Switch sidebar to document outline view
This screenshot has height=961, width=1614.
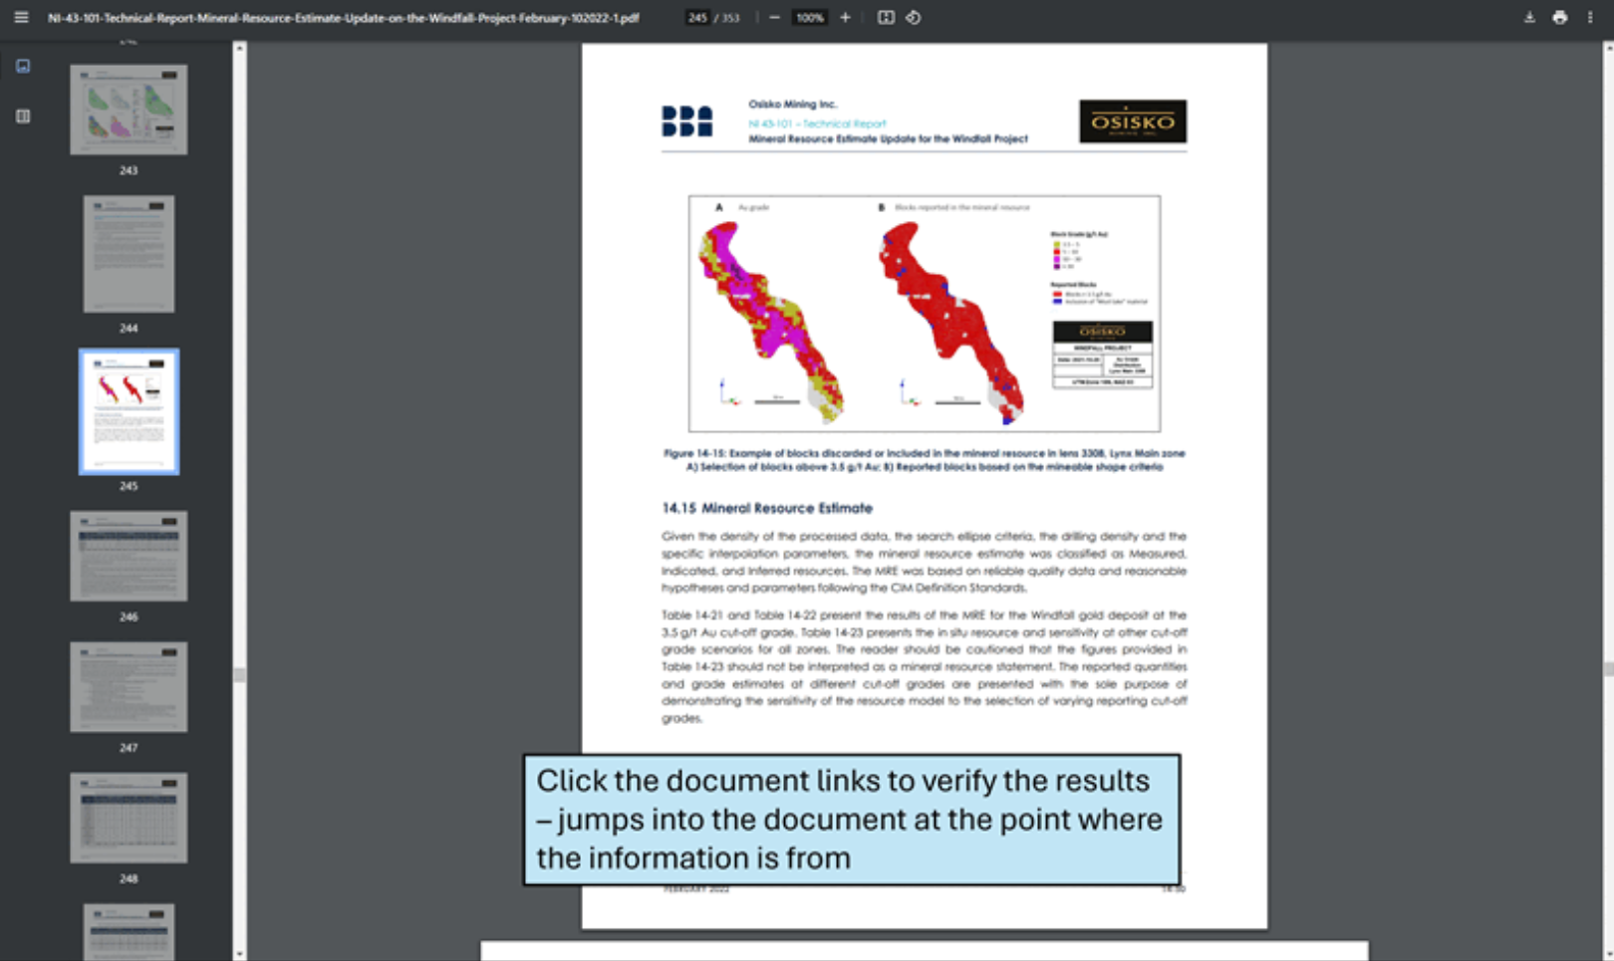23,116
